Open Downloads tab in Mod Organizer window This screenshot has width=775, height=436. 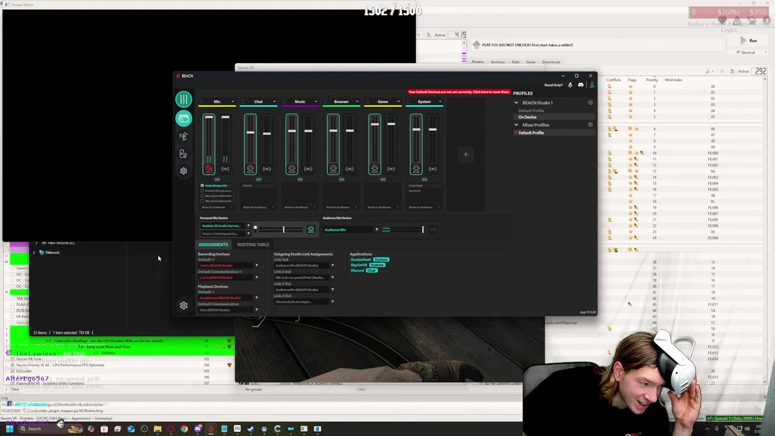pos(551,62)
